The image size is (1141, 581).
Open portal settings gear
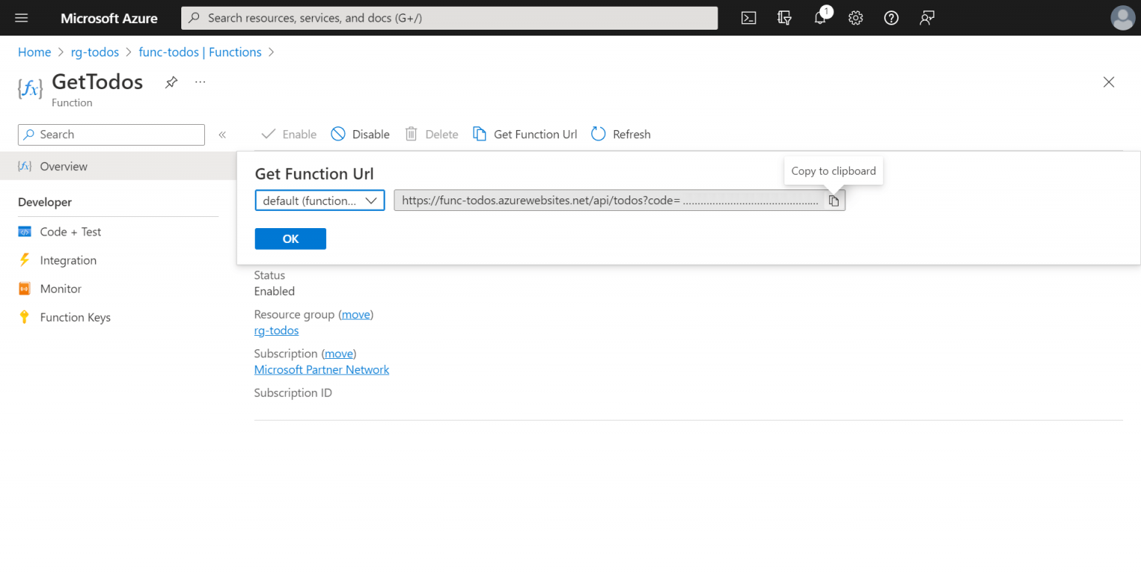(x=855, y=17)
